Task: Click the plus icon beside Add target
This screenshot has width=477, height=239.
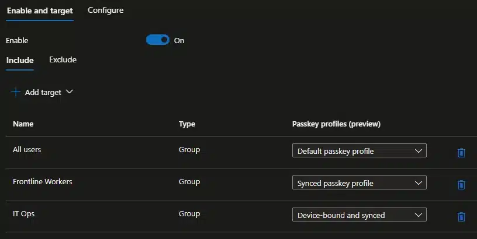Action: tap(16, 92)
